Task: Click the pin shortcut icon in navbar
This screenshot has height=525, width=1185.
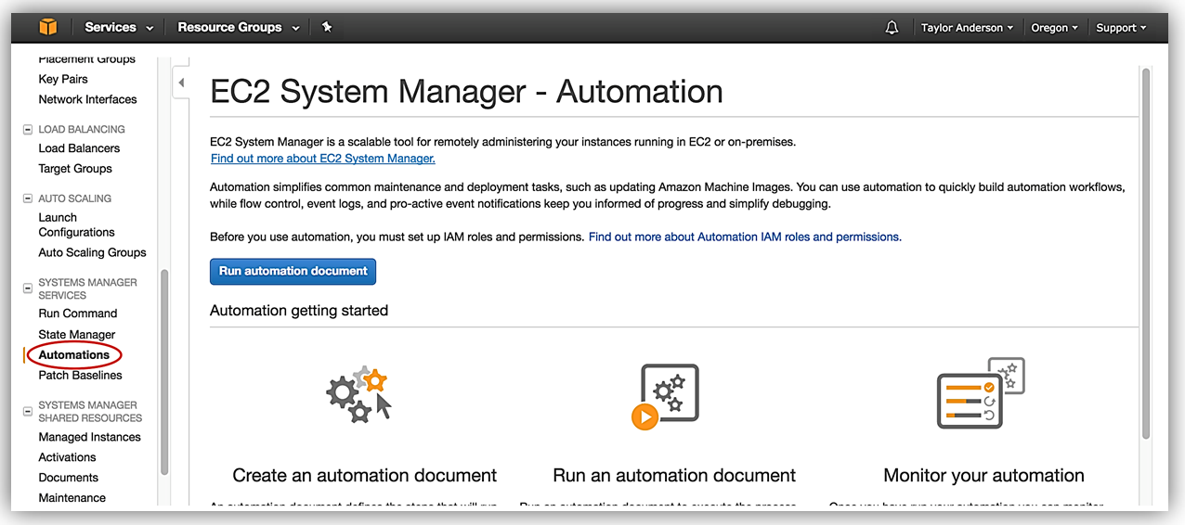Action: point(327,28)
